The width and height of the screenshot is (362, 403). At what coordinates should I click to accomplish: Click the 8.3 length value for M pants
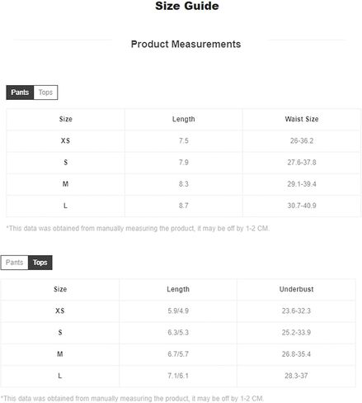184,184
